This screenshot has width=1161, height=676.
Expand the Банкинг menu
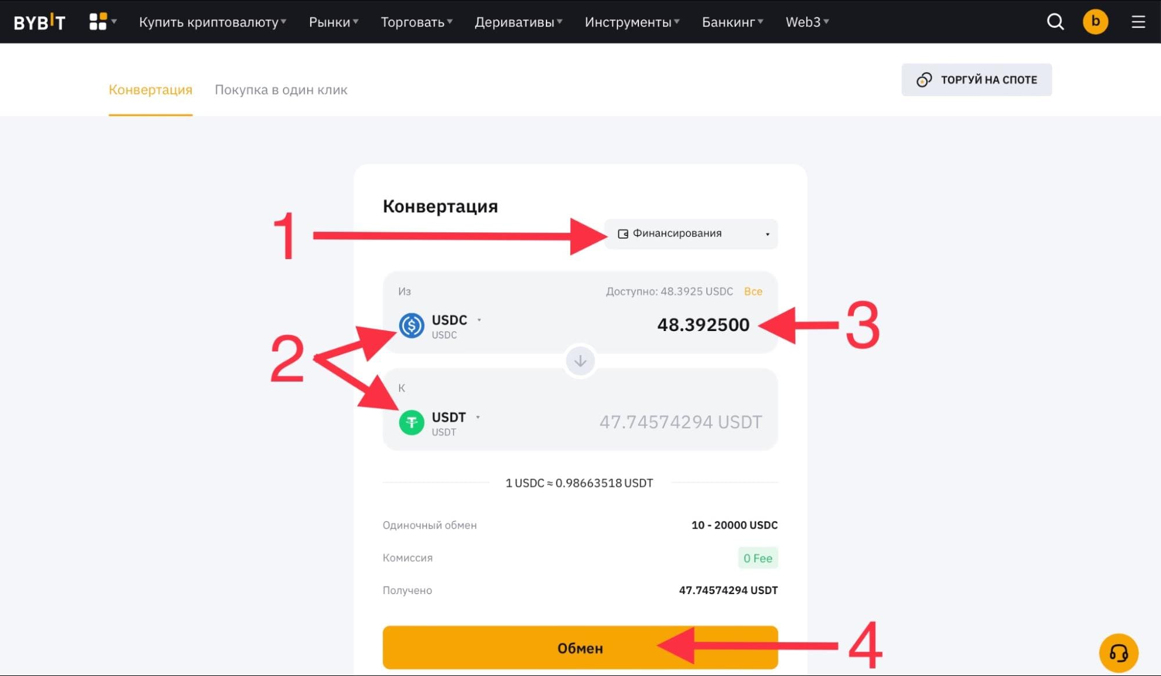[x=732, y=22]
